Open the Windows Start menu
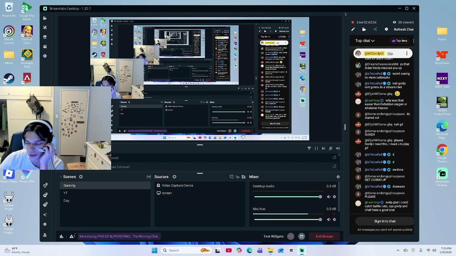The image size is (456, 256). tap(154, 250)
